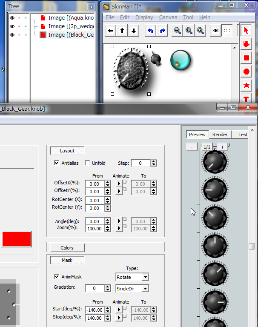Click the preview panel scrollbar thumb
The image size is (258, 327).
tap(252, 246)
